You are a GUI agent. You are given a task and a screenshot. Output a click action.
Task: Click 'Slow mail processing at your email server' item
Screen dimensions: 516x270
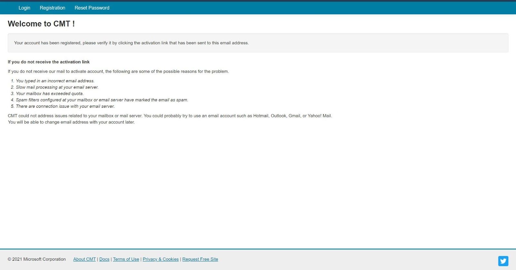(57, 87)
